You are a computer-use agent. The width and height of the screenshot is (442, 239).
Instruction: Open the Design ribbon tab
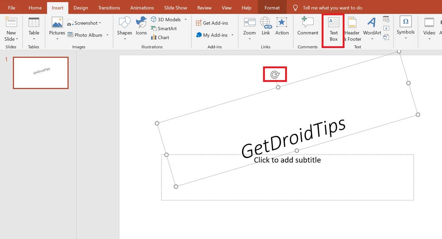click(81, 8)
